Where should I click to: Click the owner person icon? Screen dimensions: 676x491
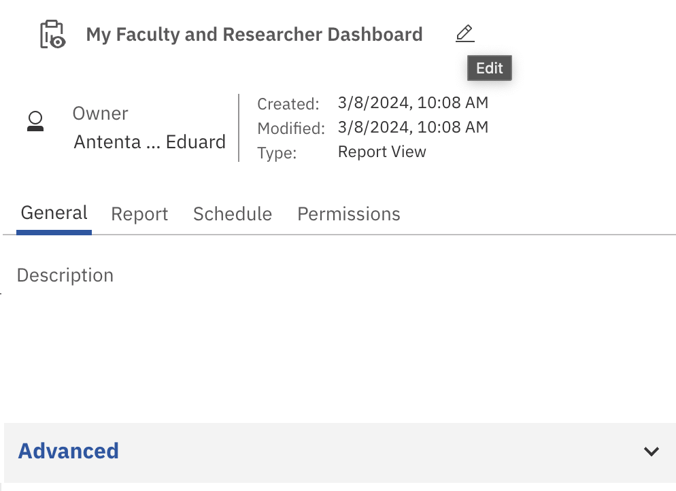click(35, 122)
